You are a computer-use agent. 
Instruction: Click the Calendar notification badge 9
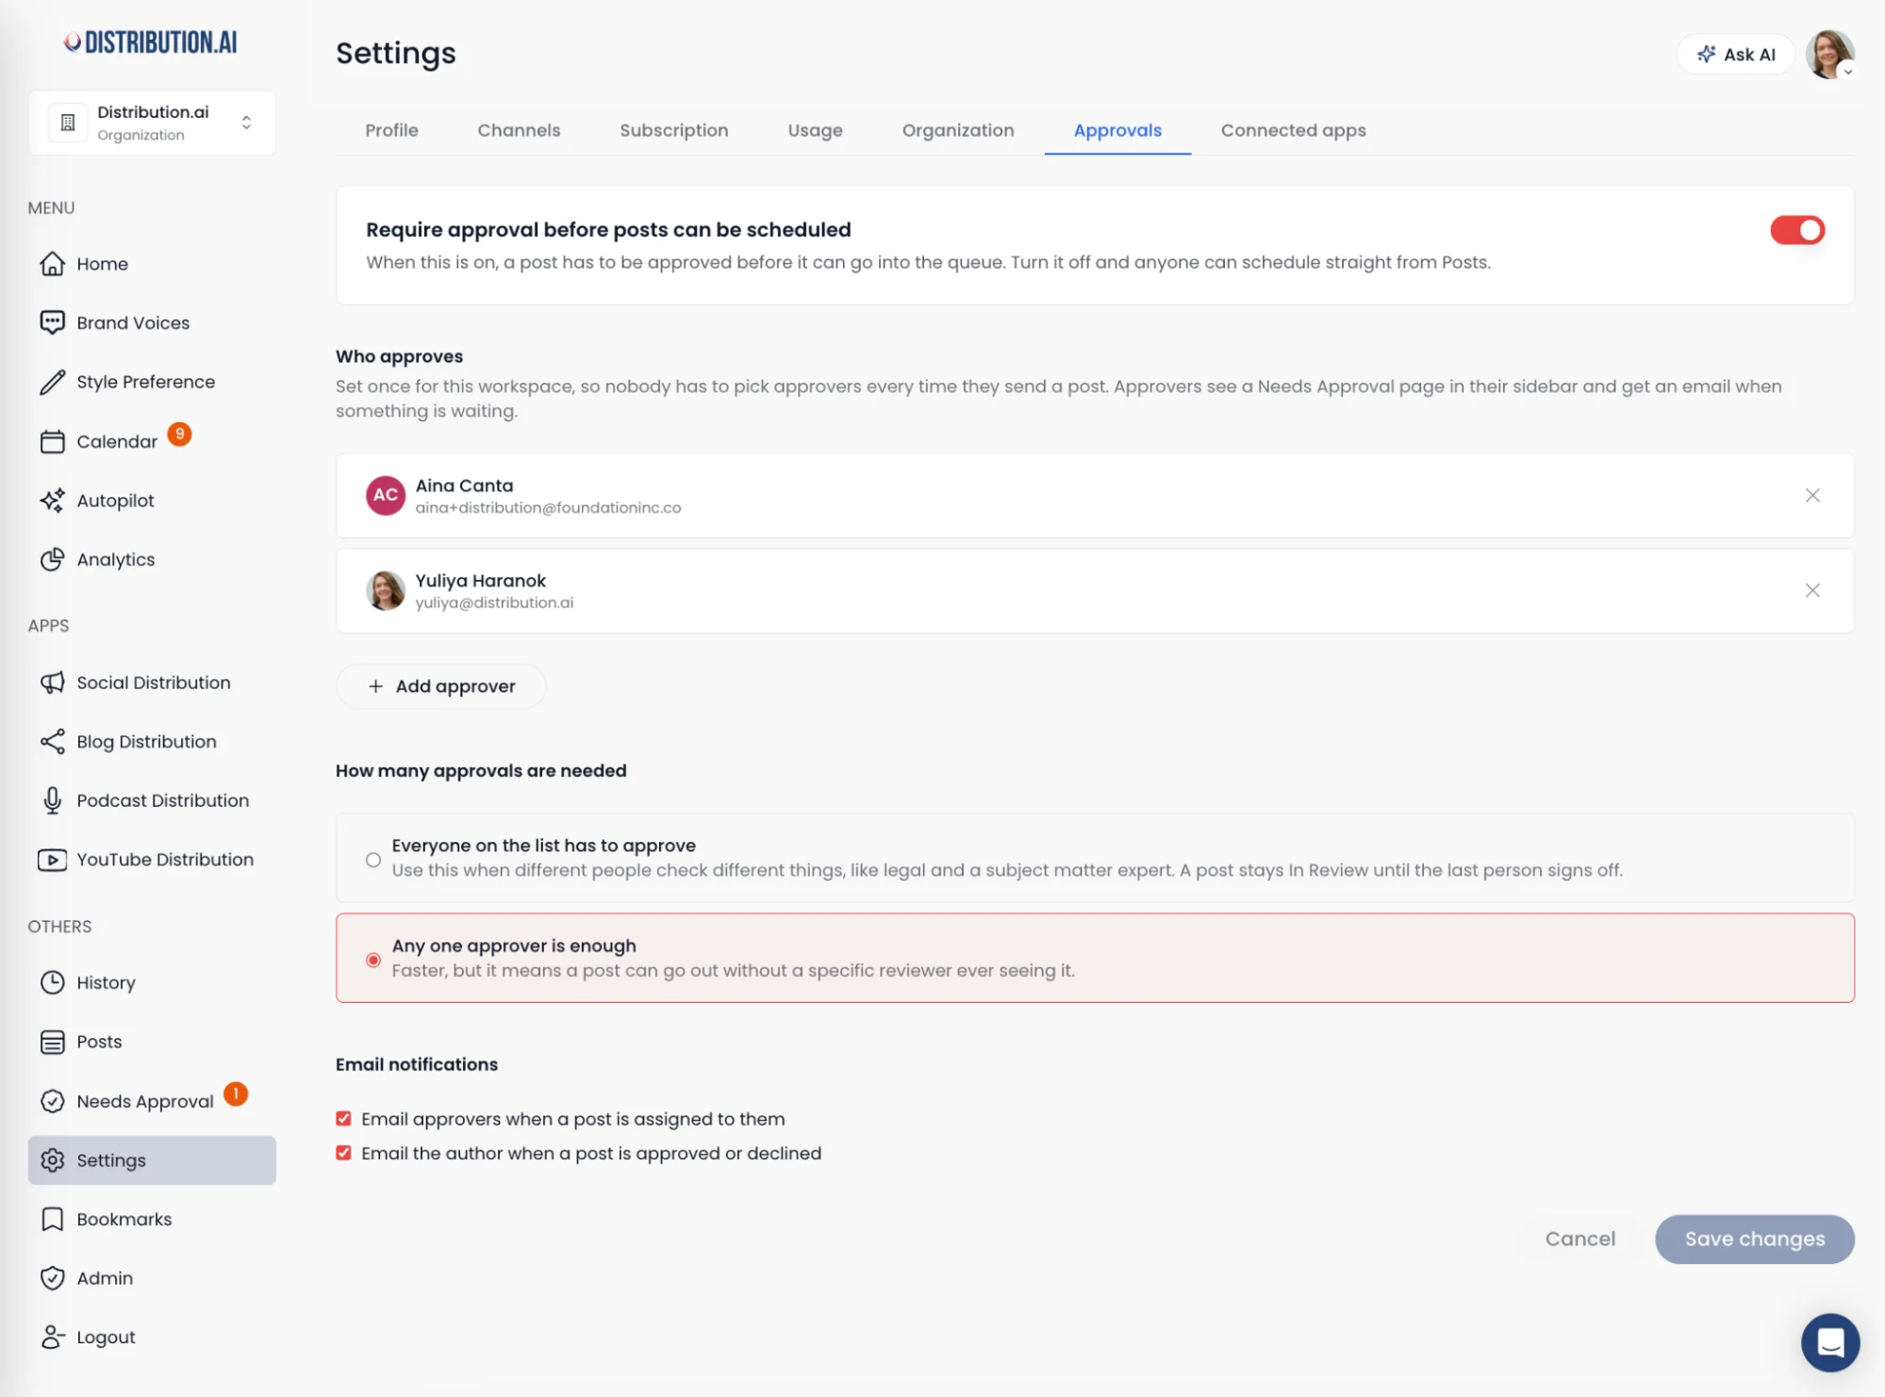[179, 434]
